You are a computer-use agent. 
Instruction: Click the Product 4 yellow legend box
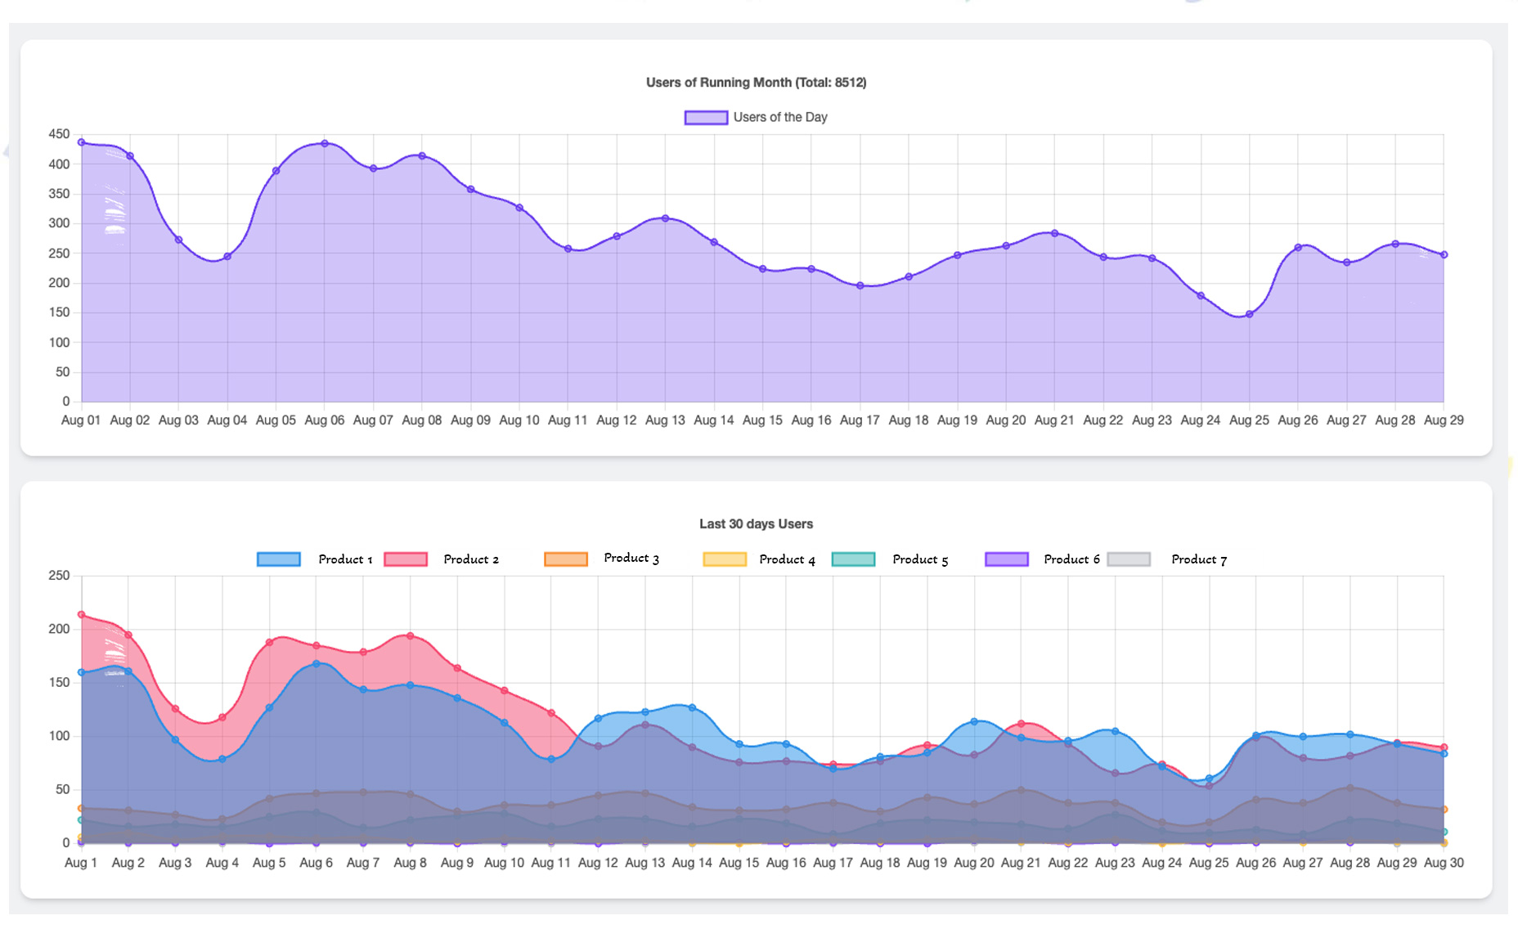tap(725, 559)
